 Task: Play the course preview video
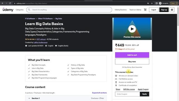(132, 29)
